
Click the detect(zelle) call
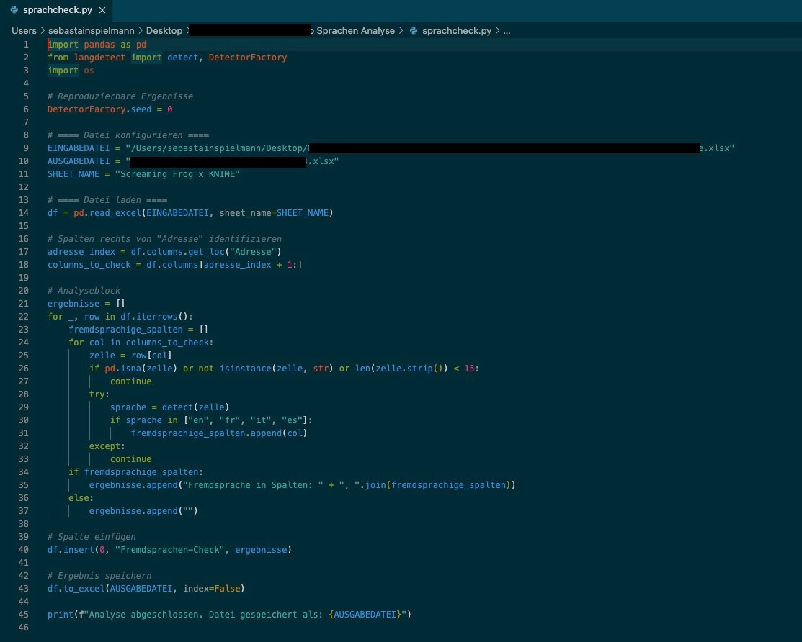coord(195,407)
